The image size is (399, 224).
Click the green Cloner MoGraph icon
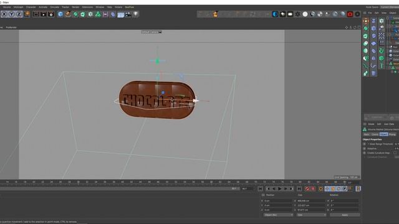[90, 14]
